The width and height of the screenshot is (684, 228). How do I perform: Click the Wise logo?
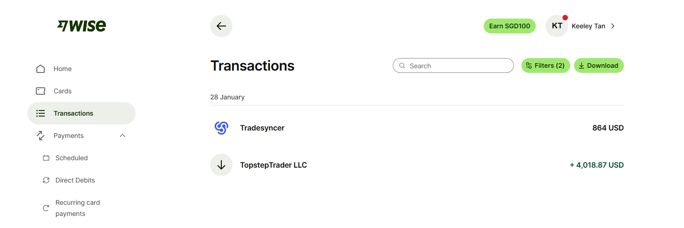82,26
